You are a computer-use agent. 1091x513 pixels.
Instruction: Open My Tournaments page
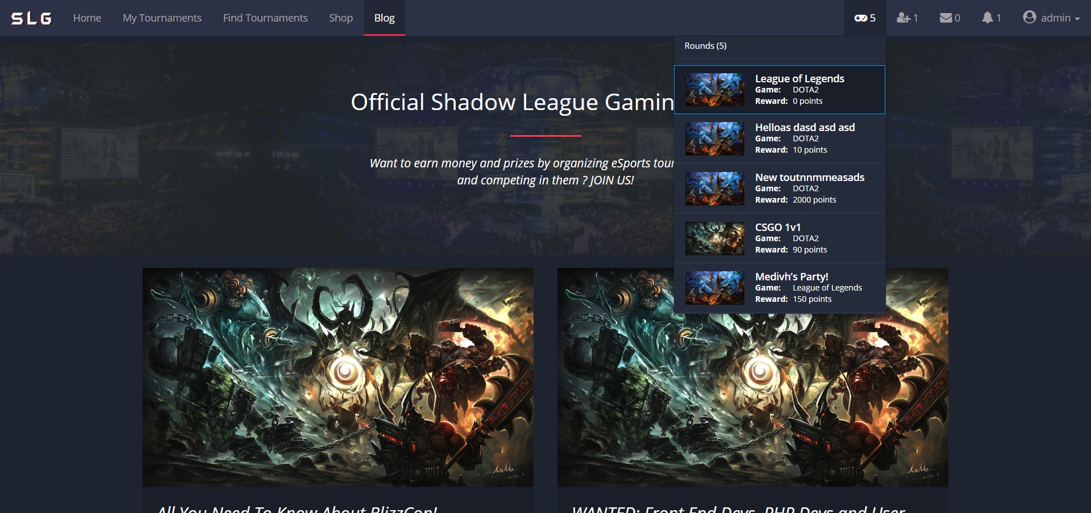tap(161, 18)
